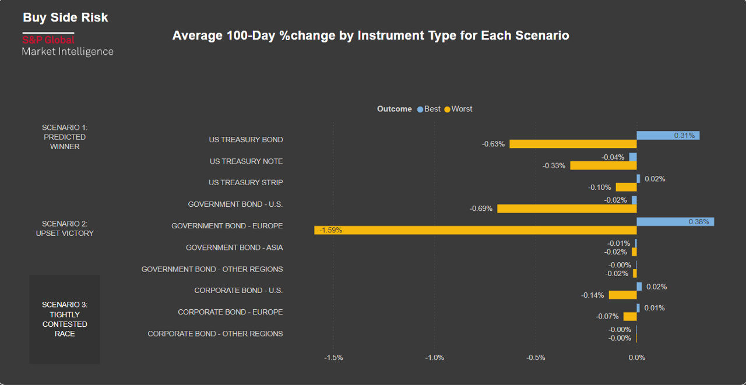This screenshot has height=385, width=746.
Task: Select Scenario 3: Tightly Contested Race
Action: click(65, 319)
